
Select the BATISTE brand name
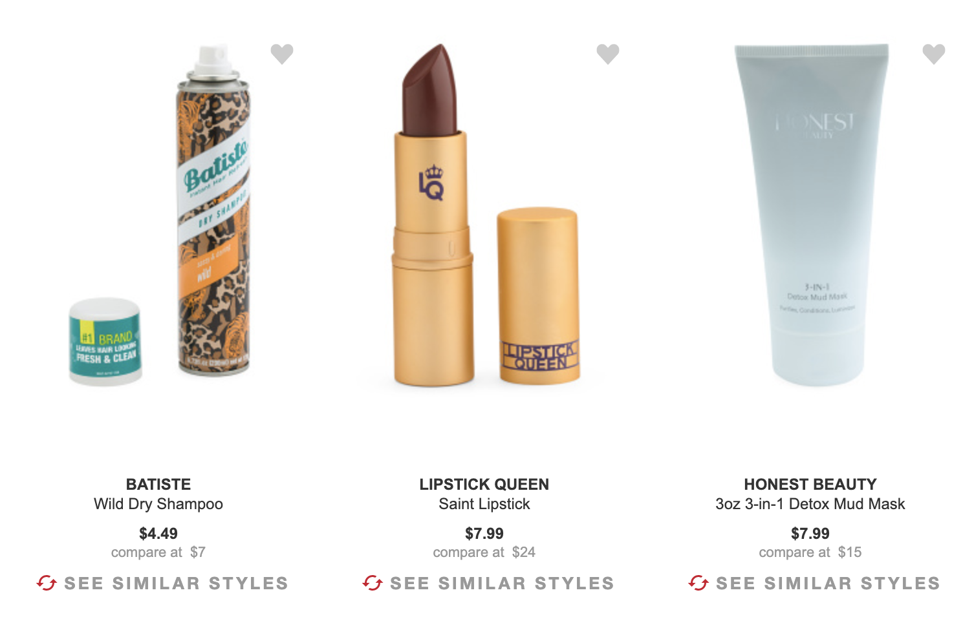click(158, 485)
